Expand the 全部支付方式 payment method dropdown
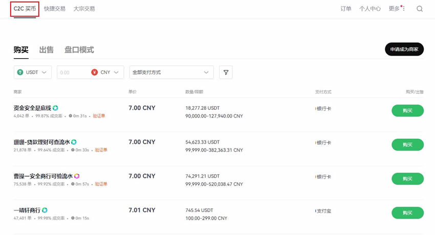The height and width of the screenshot is (235, 435). pyautogui.click(x=171, y=73)
